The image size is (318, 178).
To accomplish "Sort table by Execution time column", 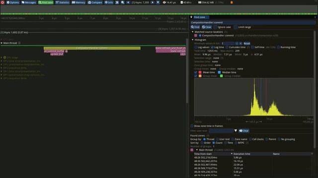I will click(x=241, y=154).
